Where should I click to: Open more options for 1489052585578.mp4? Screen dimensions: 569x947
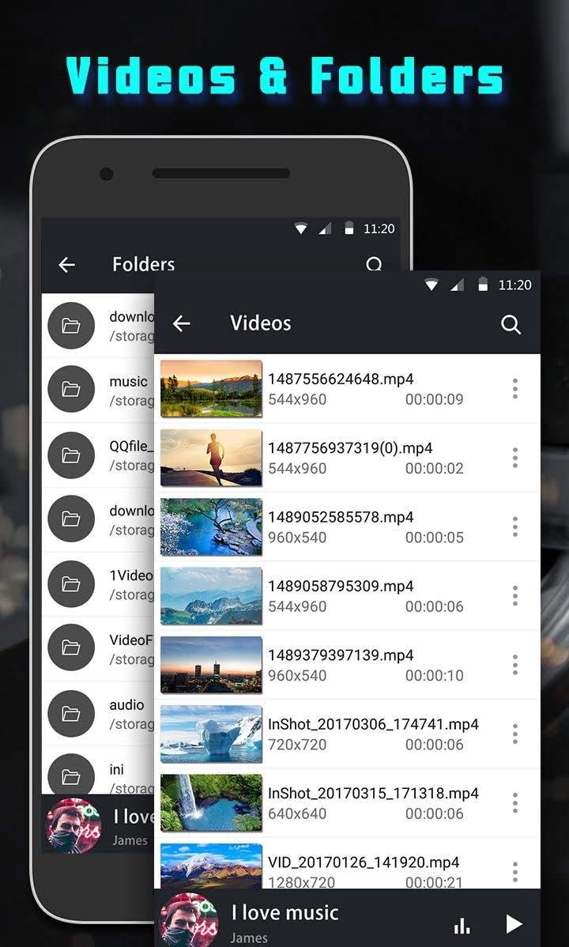[514, 526]
